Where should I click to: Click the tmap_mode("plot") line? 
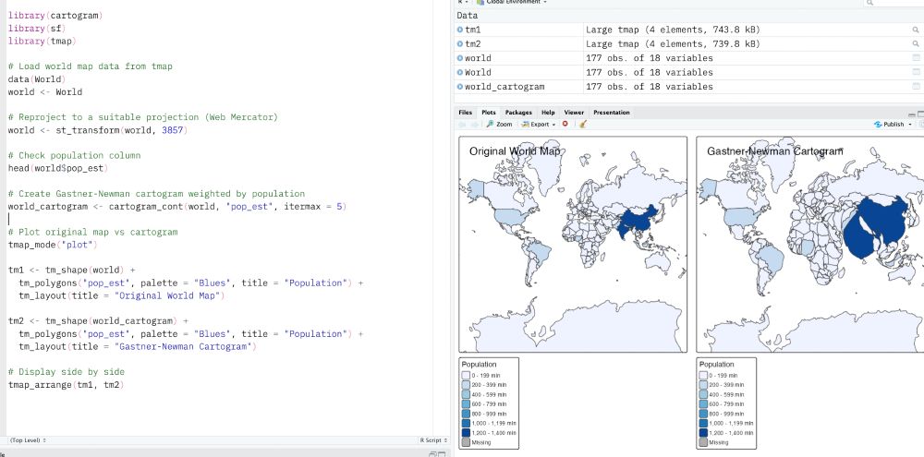click(53, 245)
